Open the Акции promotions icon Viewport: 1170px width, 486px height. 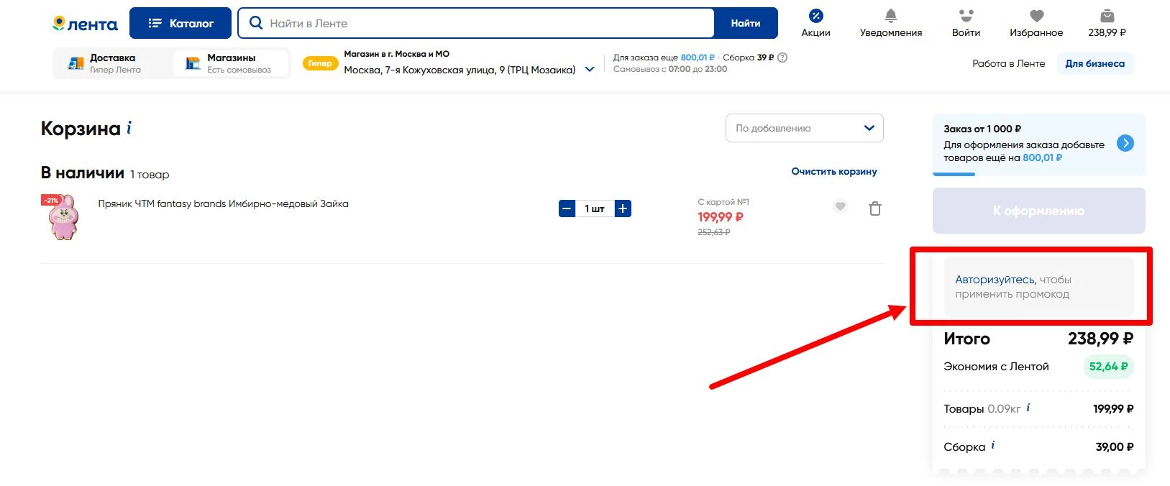tap(815, 17)
